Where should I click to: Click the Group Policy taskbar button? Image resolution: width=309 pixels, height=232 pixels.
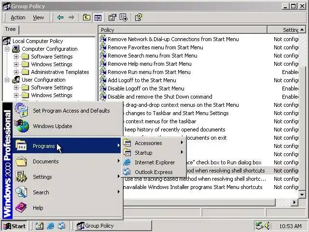point(113,226)
